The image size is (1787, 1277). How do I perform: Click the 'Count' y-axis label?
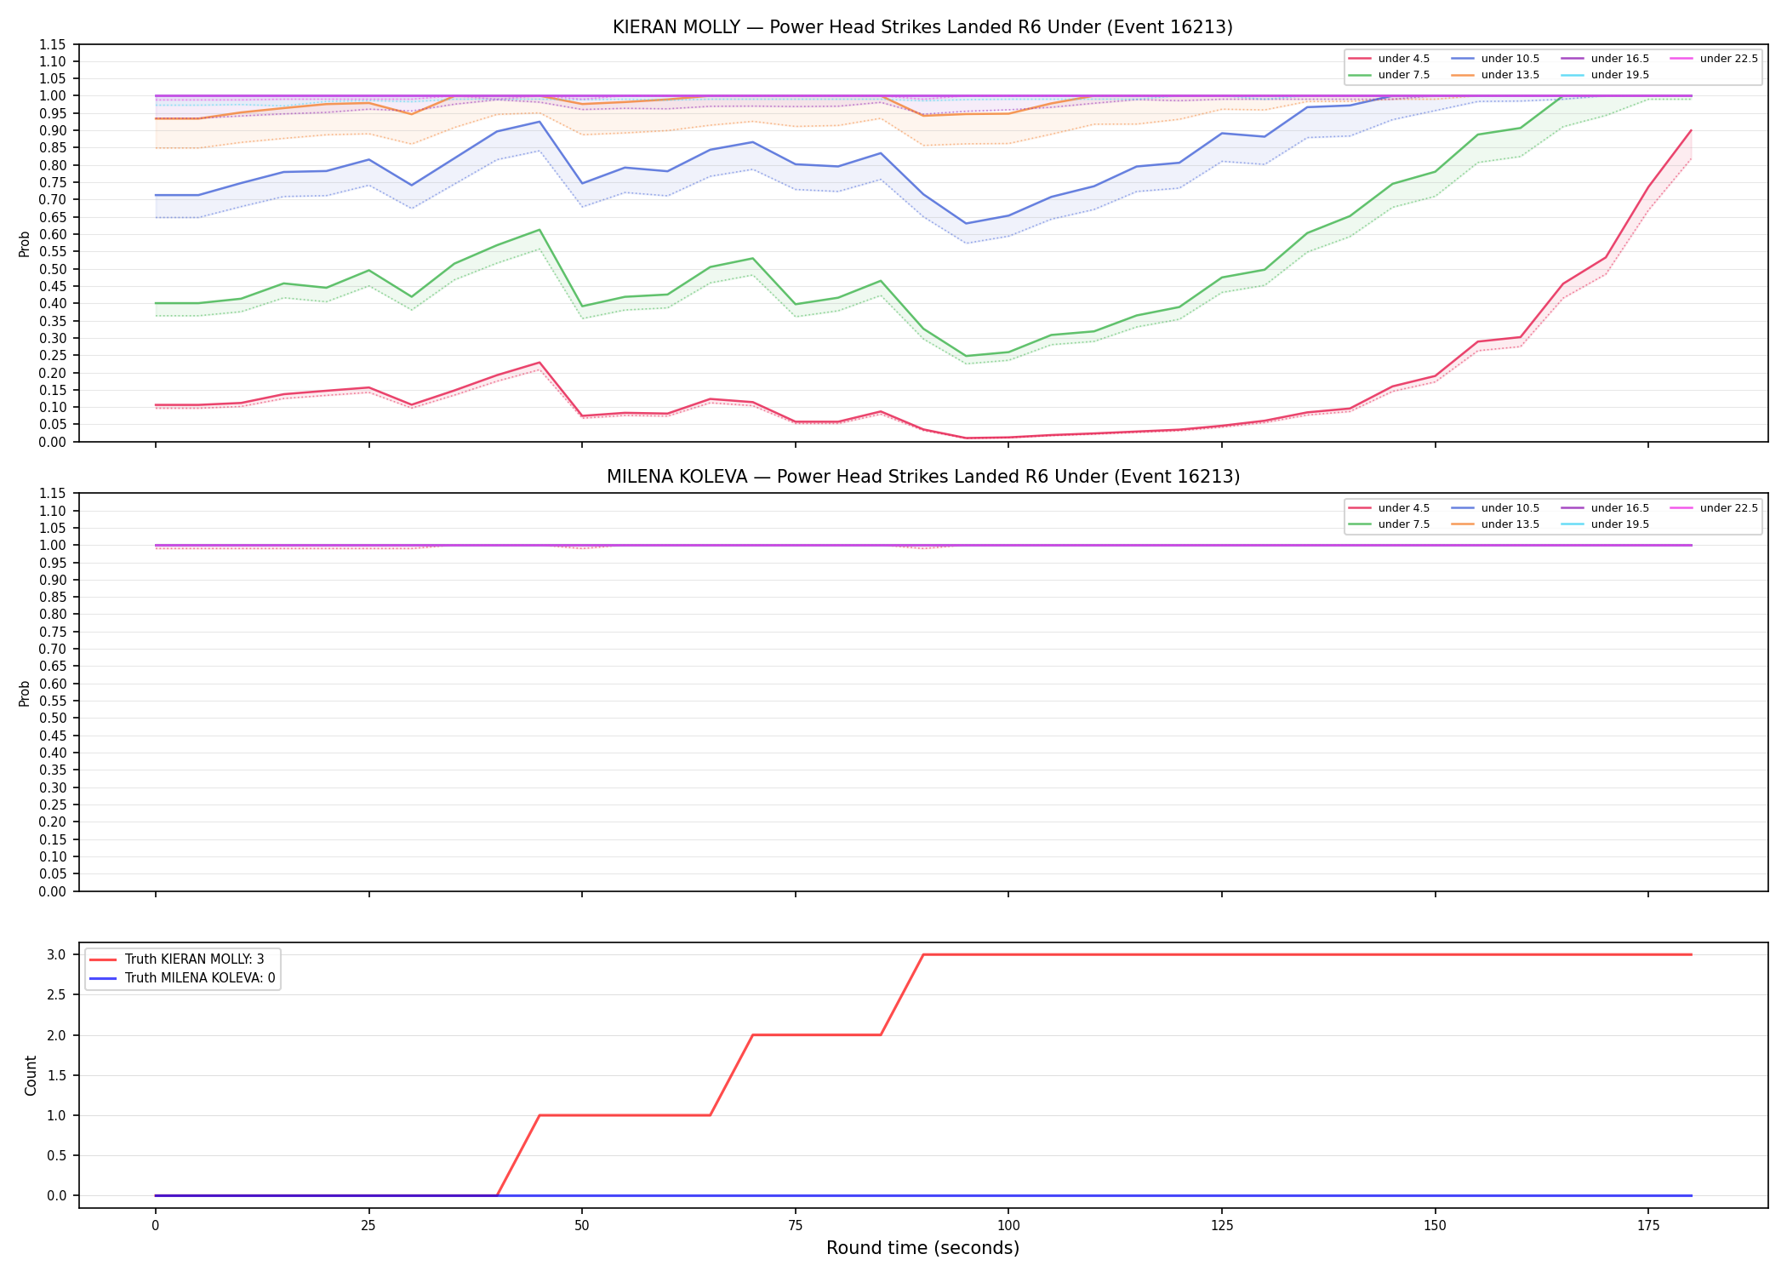coord(31,1075)
